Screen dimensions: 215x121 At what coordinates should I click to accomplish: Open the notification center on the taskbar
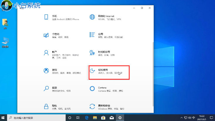coord(211,117)
